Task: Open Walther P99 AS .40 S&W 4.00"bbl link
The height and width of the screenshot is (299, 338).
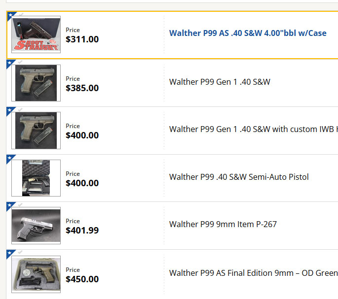Action: tap(248, 33)
